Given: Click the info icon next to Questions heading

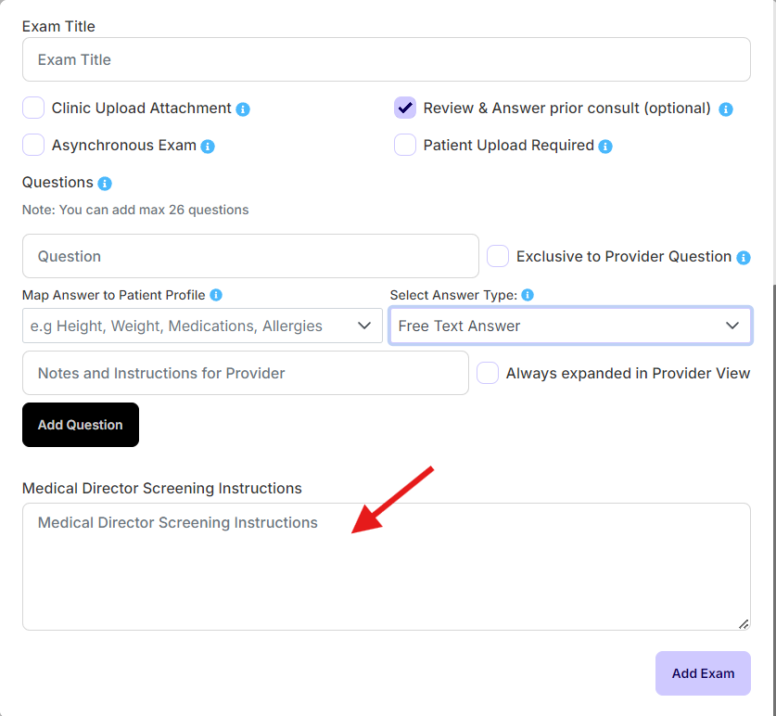Looking at the screenshot, I should pos(104,183).
